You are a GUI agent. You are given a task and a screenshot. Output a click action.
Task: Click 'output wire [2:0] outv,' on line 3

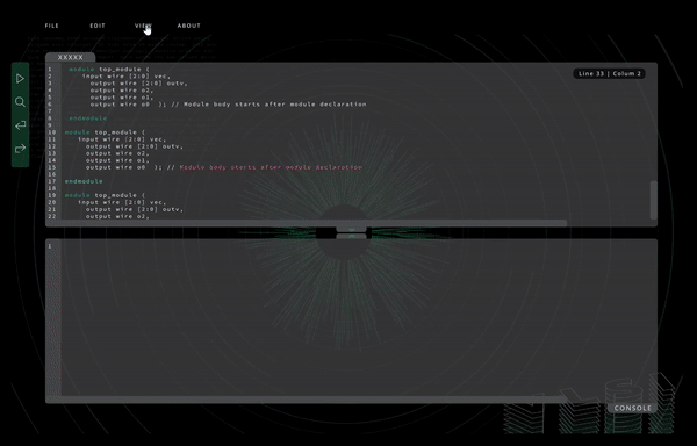pyautogui.click(x=139, y=83)
